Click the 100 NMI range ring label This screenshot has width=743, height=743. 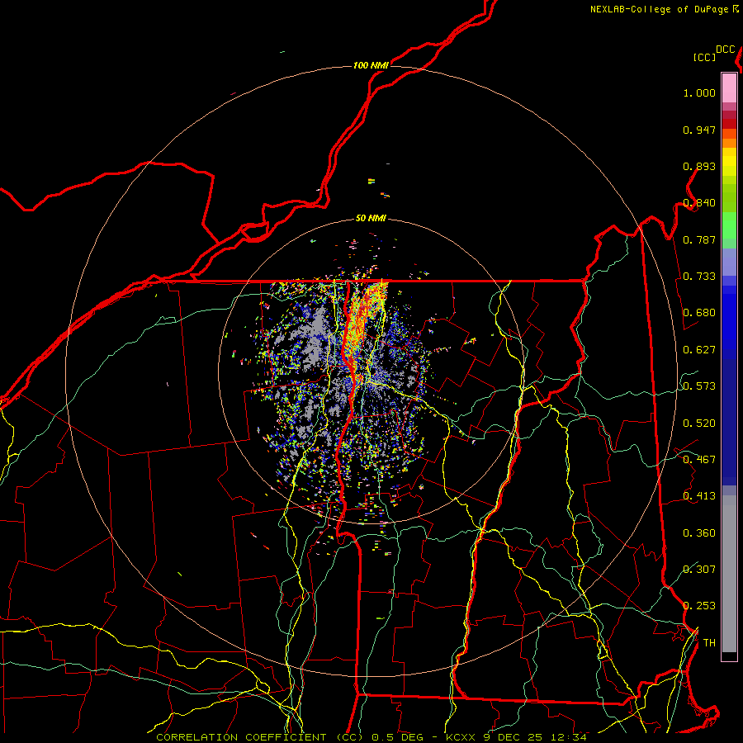click(371, 65)
